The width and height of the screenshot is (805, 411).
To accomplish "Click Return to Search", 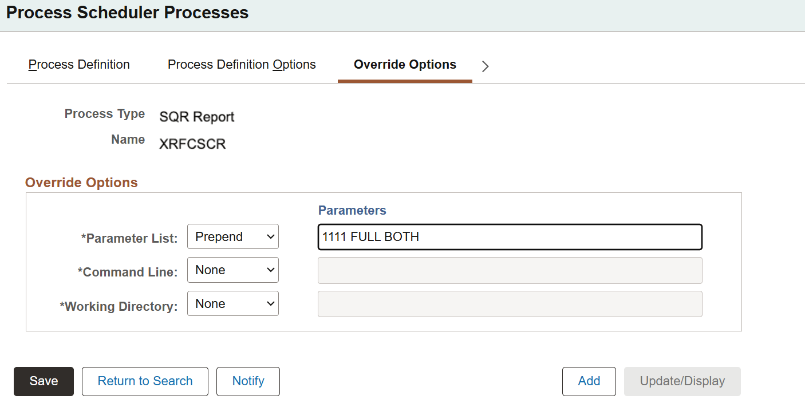I will (145, 381).
